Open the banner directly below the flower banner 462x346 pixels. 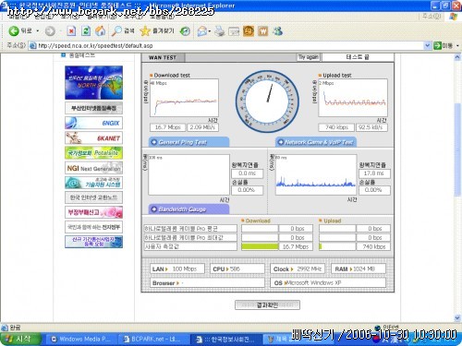click(93, 227)
